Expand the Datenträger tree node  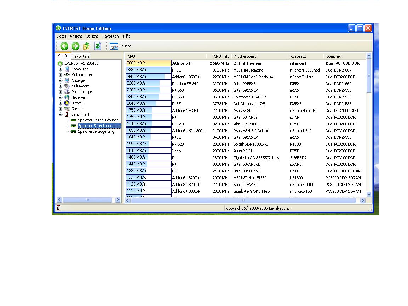tap(60, 92)
